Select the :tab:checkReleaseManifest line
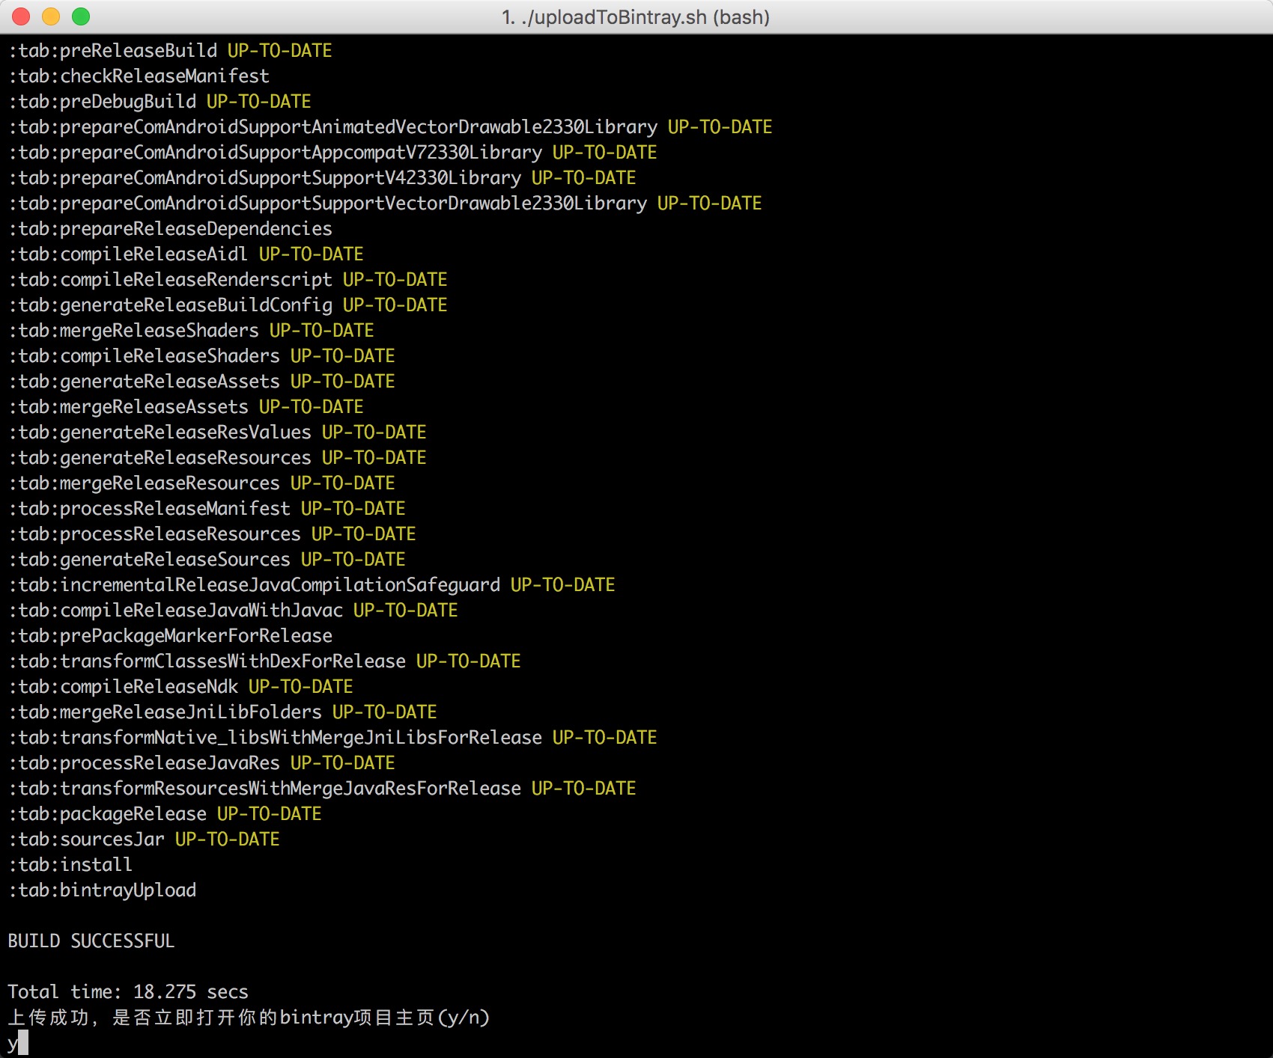Image resolution: width=1273 pixels, height=1058 pixels. (x=139, y=76)
